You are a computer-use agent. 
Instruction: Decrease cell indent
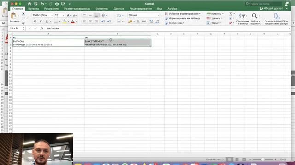[x=103, y=22]
